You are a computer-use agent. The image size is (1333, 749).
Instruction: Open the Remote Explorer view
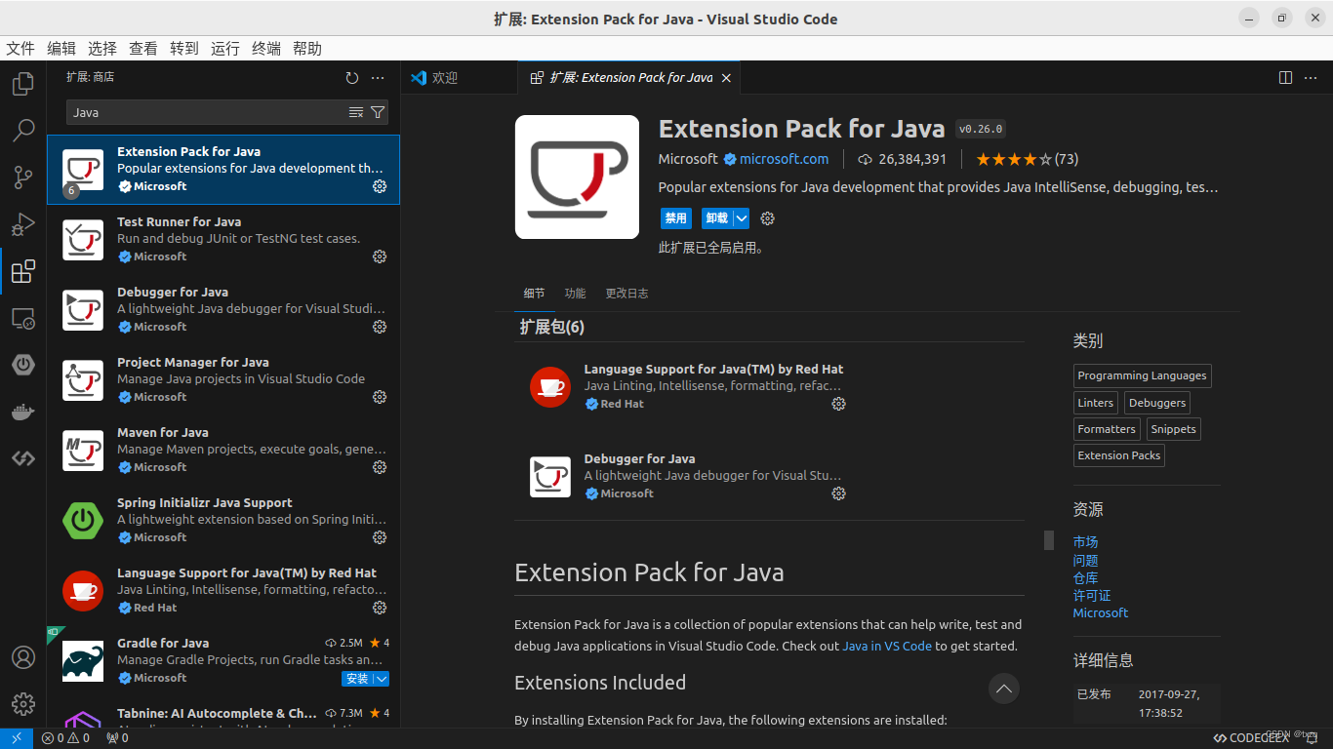pos(23,318)
